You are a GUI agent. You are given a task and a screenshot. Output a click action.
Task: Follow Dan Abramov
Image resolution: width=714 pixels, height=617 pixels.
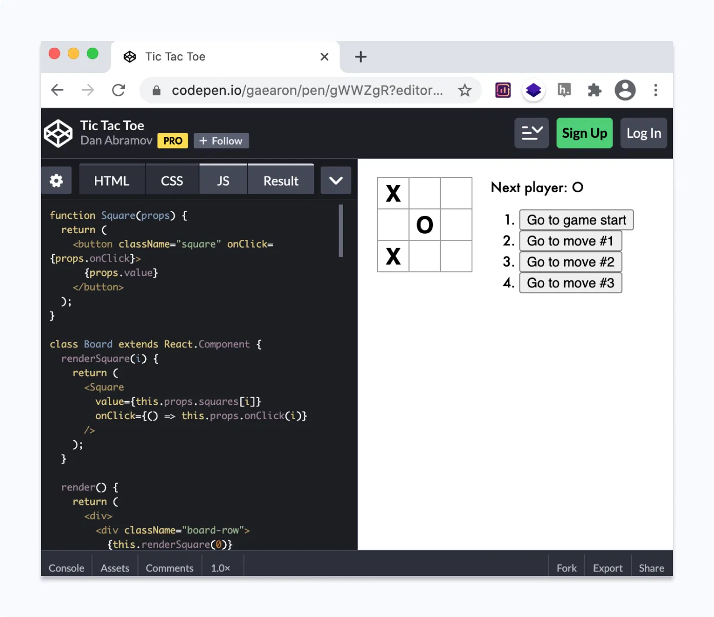(x=221, y=140)
